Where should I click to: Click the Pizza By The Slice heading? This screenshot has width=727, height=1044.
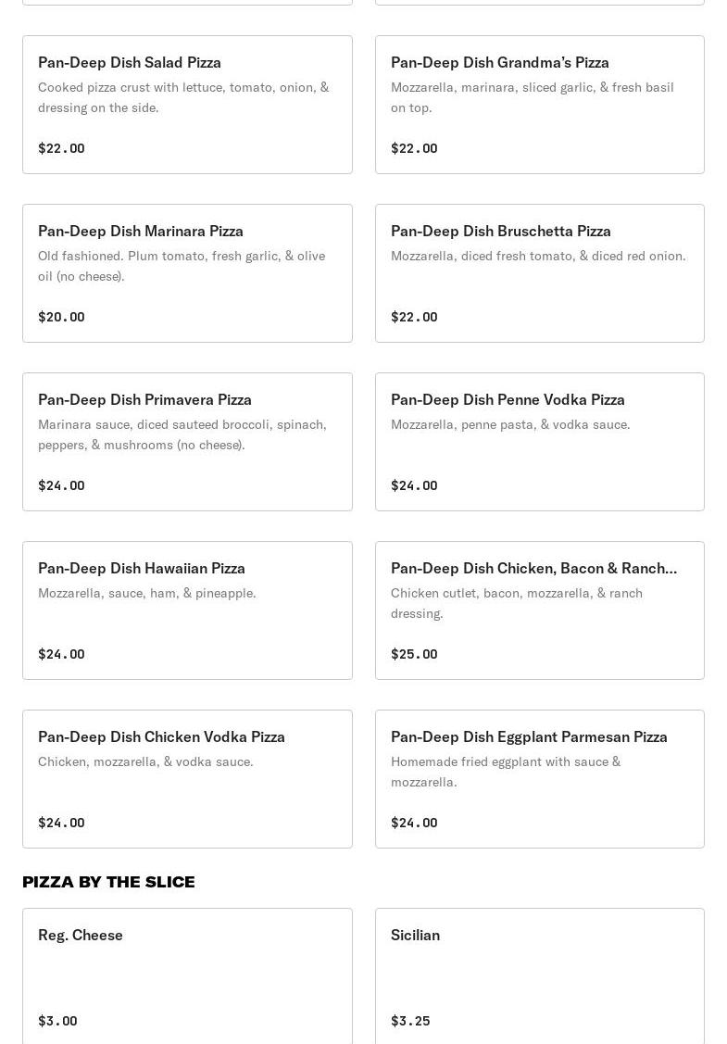click(108, 882)
